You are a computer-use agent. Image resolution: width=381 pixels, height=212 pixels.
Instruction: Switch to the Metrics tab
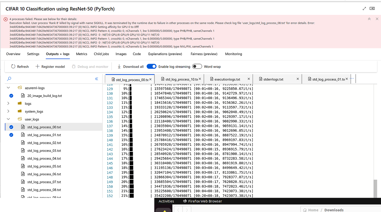(81, 54)
